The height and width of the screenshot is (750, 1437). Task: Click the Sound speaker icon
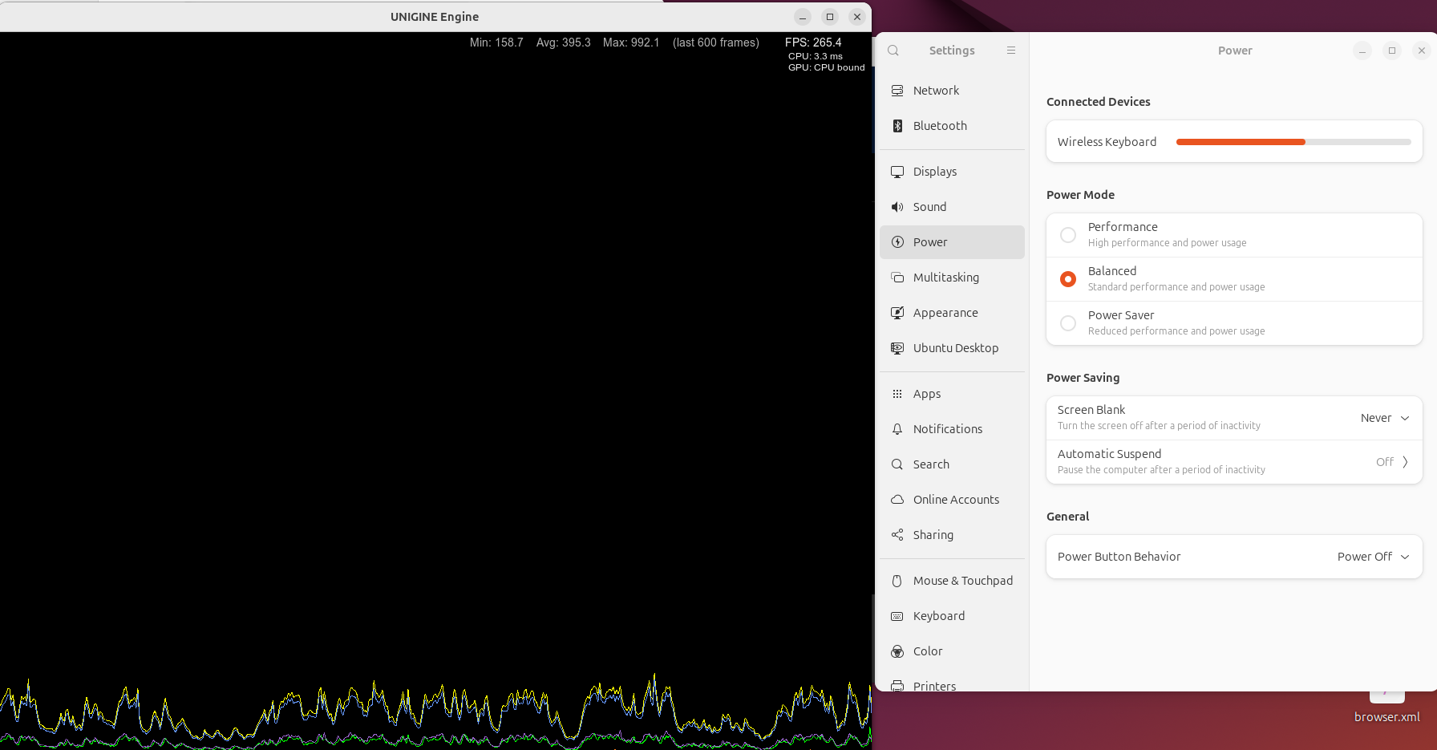coord(897,207)
